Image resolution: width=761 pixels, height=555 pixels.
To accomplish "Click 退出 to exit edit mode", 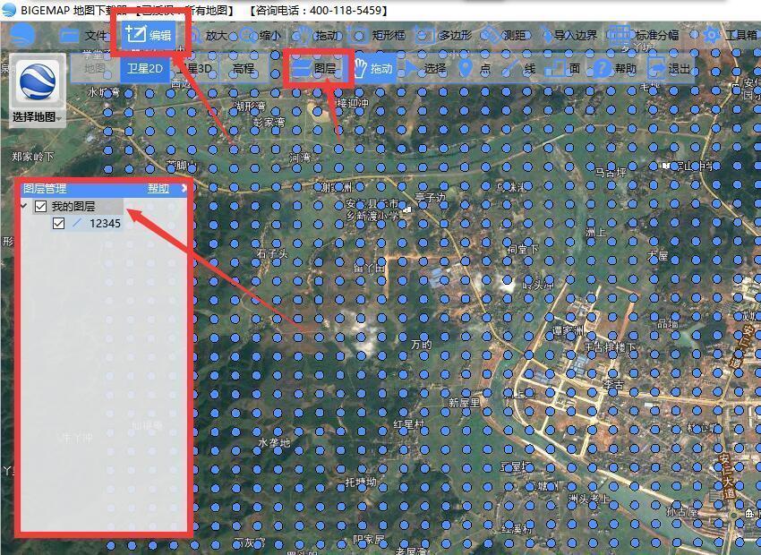I will pos(669,68).
